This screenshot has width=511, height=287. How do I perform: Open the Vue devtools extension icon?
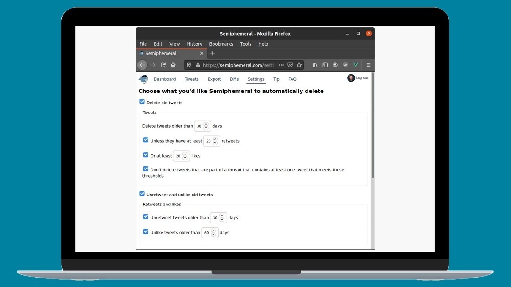(355, 65)
